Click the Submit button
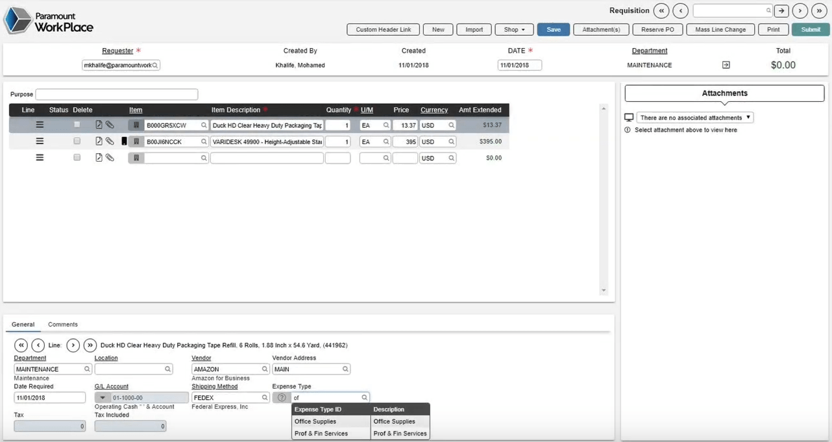The image size is (832, 442). [x=810, y=30]
